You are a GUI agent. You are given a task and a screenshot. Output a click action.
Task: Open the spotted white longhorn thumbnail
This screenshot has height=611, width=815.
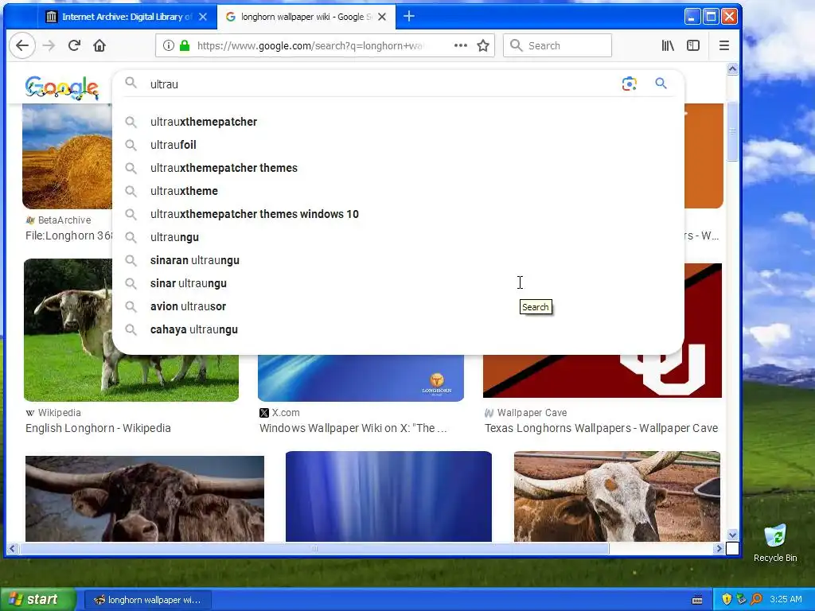[x=617, y=496]
